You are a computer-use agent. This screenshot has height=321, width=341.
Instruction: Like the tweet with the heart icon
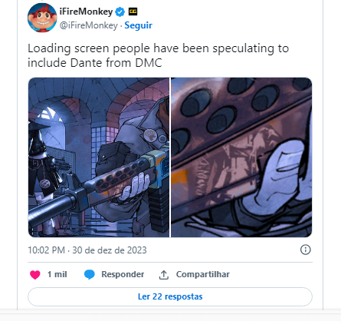(35, 274)
